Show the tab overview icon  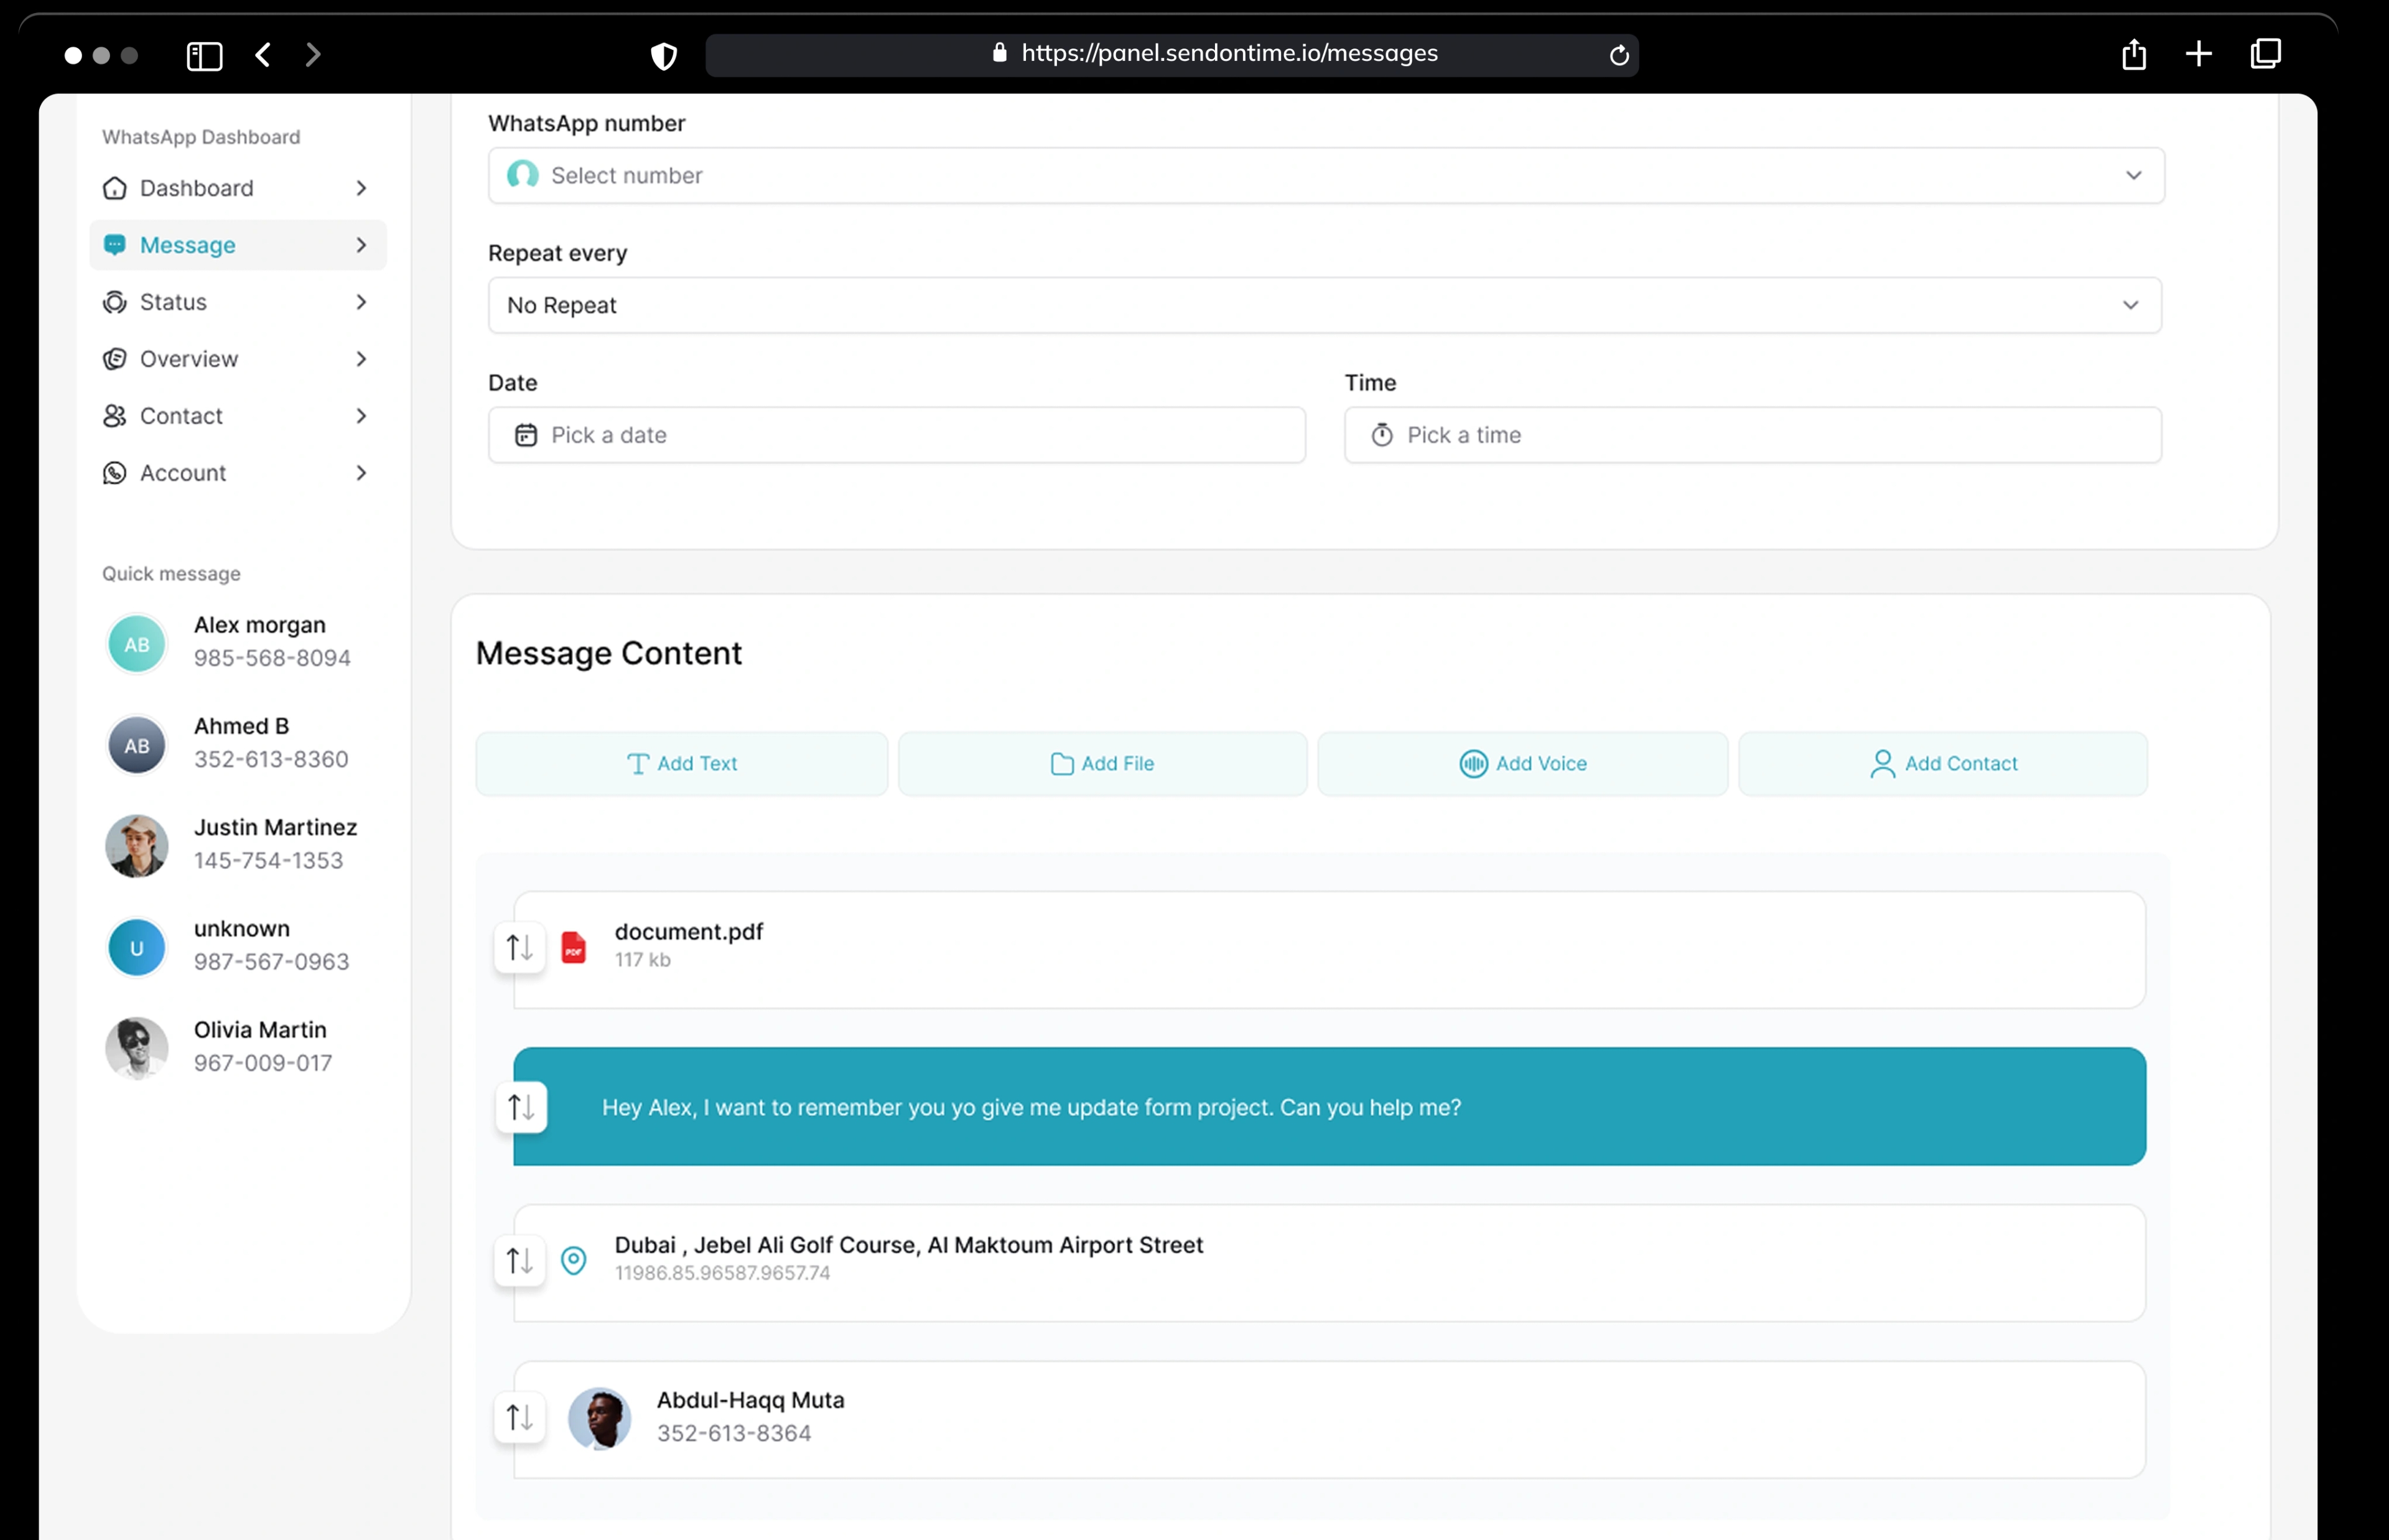click(x=2265, y=54)
